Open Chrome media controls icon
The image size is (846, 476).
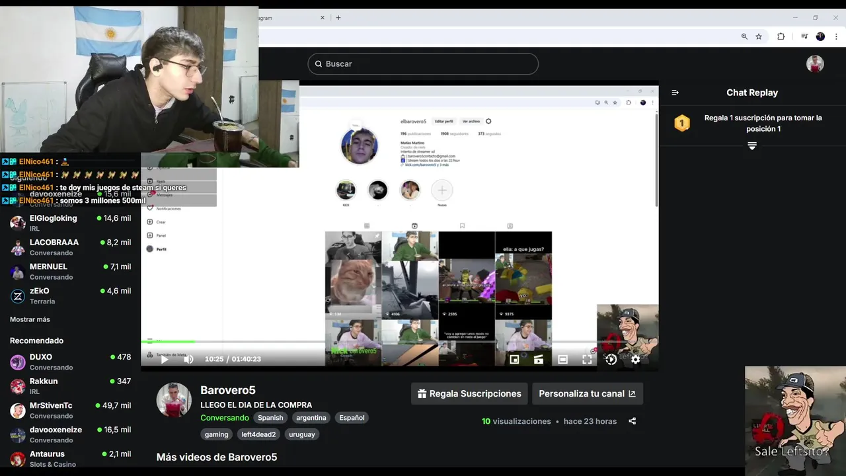pyautogui.click(x=804, y=36)
